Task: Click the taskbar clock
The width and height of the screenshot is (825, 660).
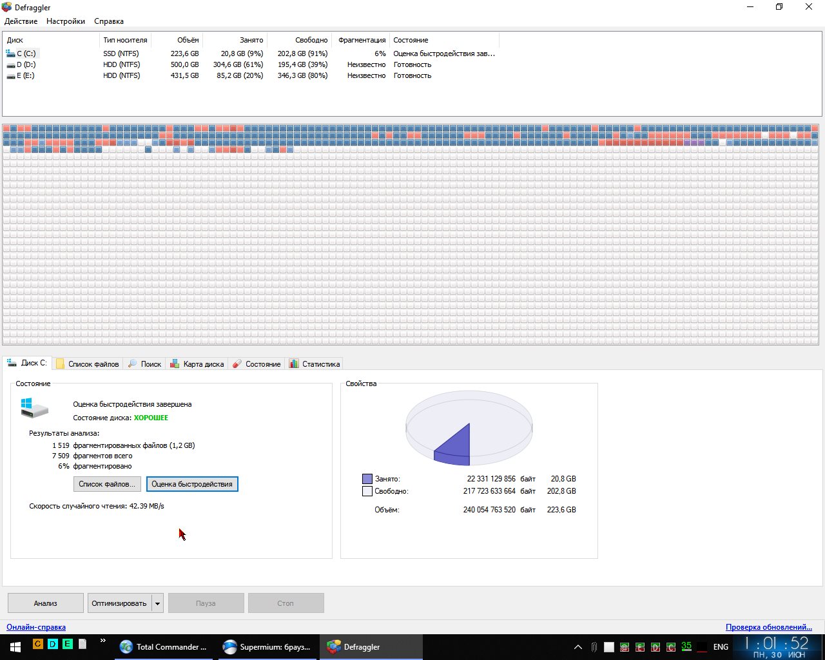Action: coord(777,647)
